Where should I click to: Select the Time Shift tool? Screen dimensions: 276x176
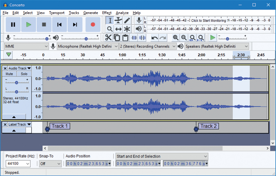point(118,29)
